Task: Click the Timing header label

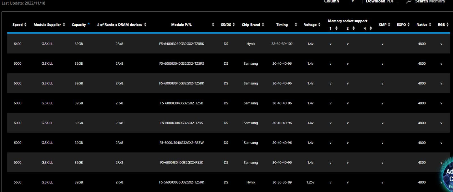Action: click(x=282, y=25)
